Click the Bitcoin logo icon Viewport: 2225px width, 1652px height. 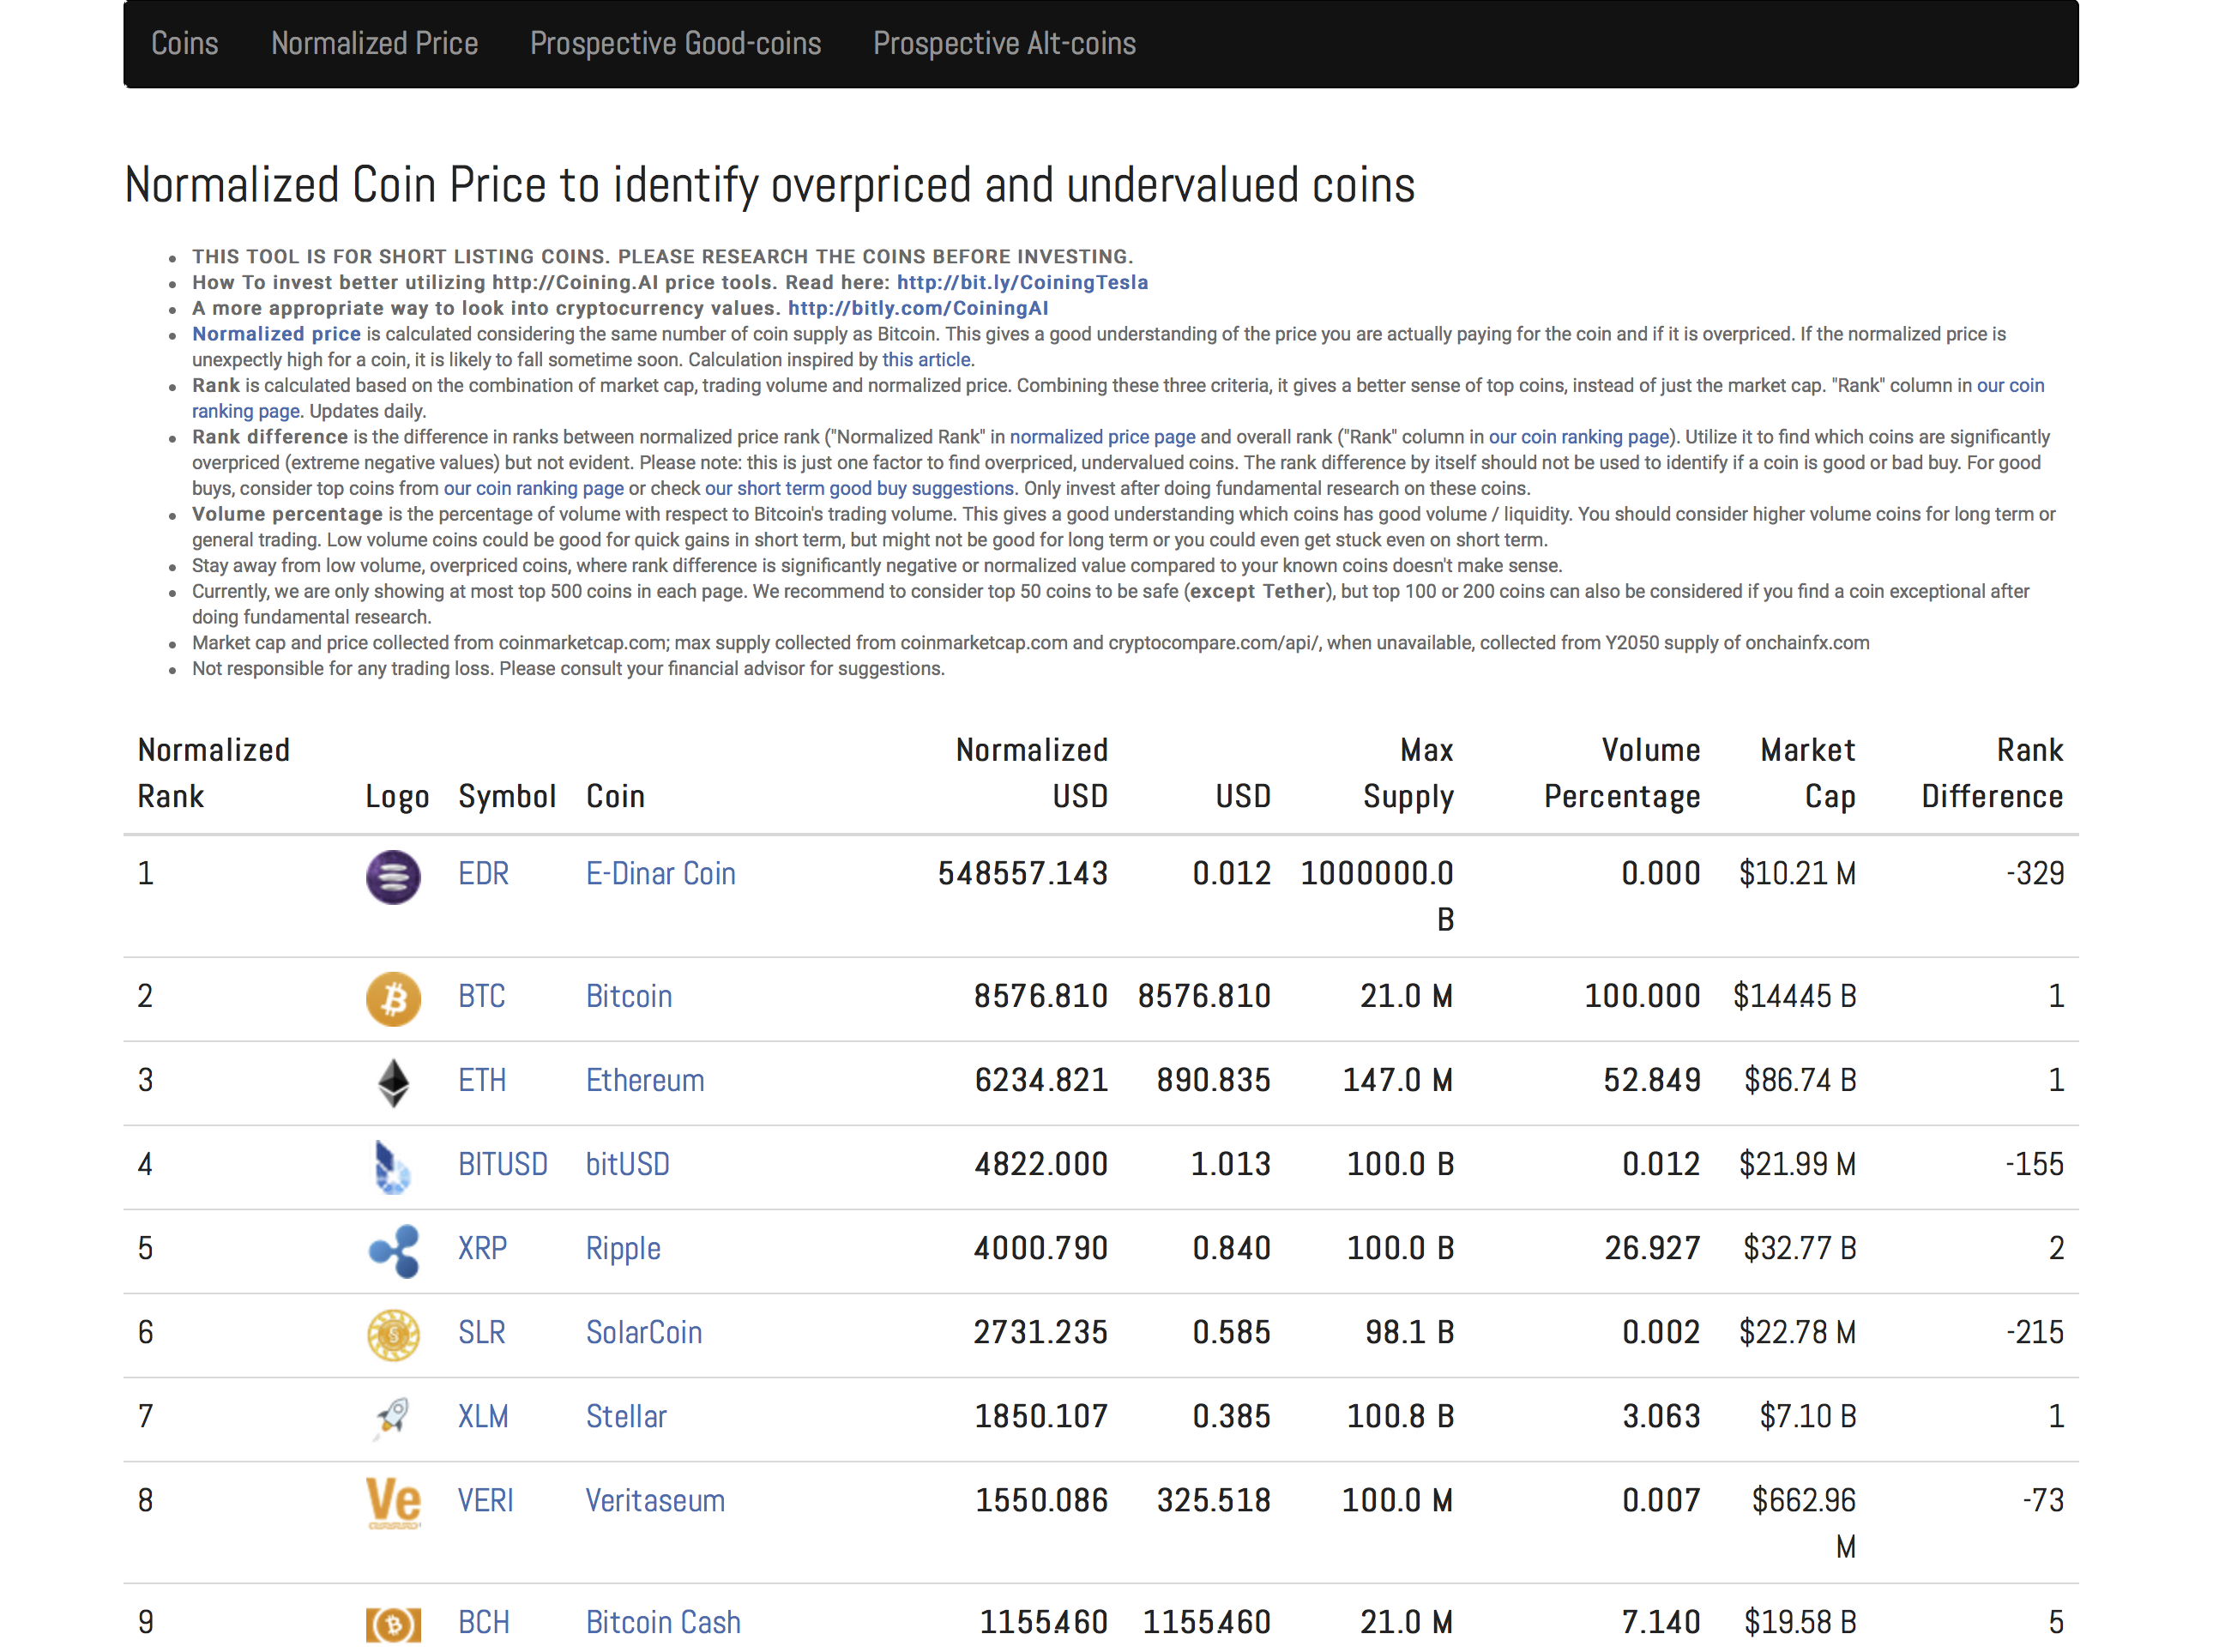[x=393, y=997]
